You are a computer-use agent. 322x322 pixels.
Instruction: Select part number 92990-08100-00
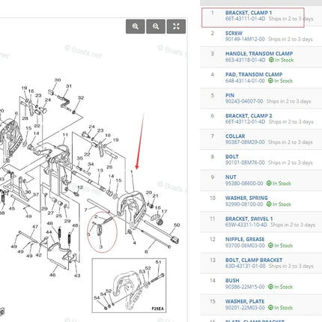(244, 204)
